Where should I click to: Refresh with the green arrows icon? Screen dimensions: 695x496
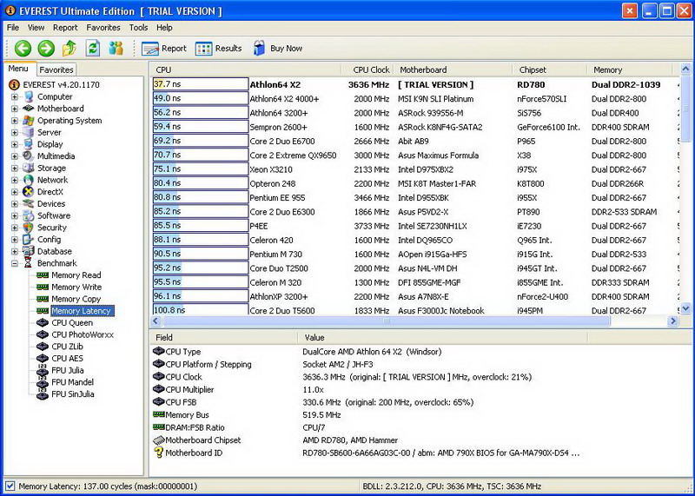click(x=93, y=48)
